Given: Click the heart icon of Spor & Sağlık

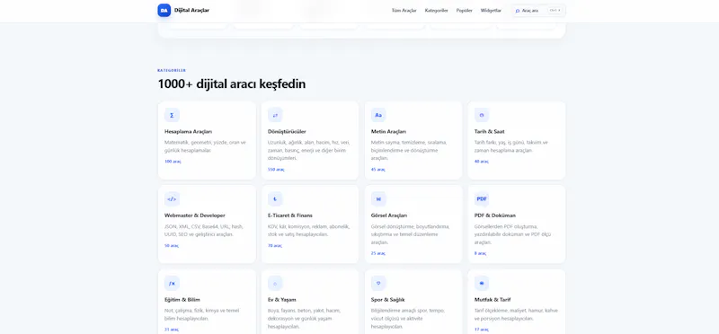Looking at the screenshot, I should pyautogui.click(x=378, y=283).
